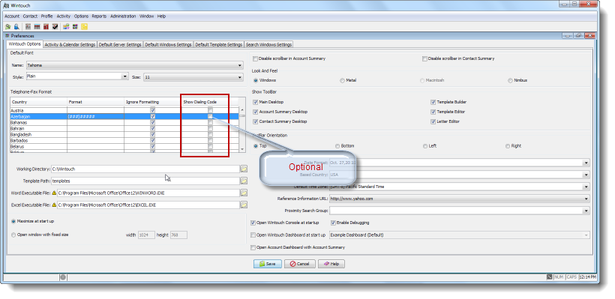Click the Template Path input field
Image resolution: width=615 pixels, height=299 pixels.
pos(145,181)
